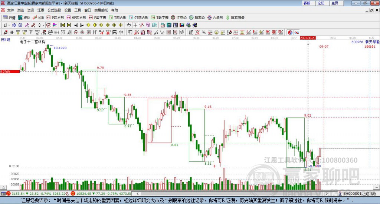Select the hand pan tool
The image size is (380, 204).
click(129, 25)
